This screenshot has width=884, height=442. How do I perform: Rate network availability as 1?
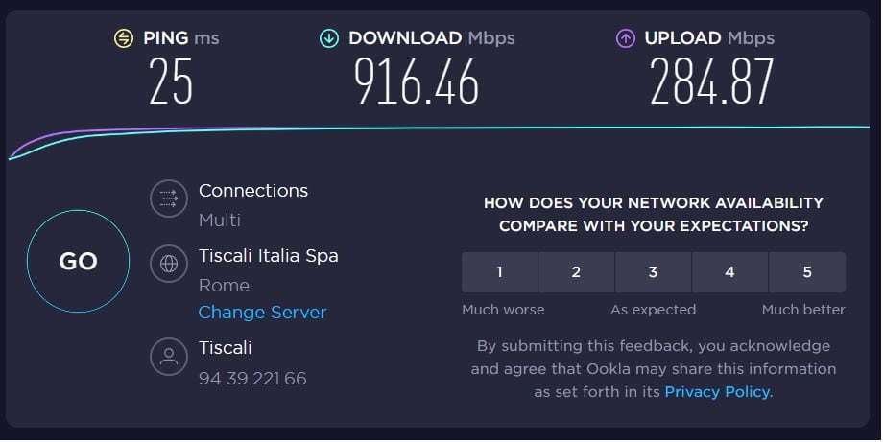pos(499,272)
